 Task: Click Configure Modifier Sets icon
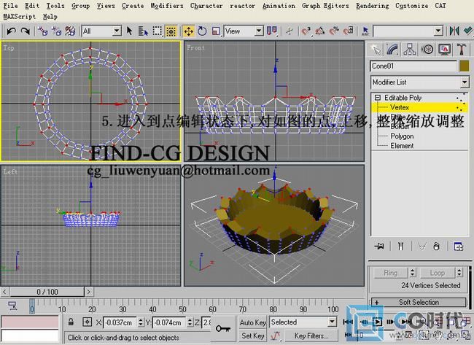coord(458,246)
